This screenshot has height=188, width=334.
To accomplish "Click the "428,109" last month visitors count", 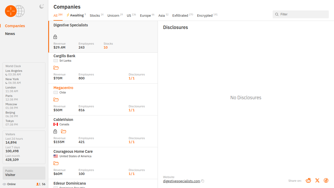I will [x=12, y=160].
